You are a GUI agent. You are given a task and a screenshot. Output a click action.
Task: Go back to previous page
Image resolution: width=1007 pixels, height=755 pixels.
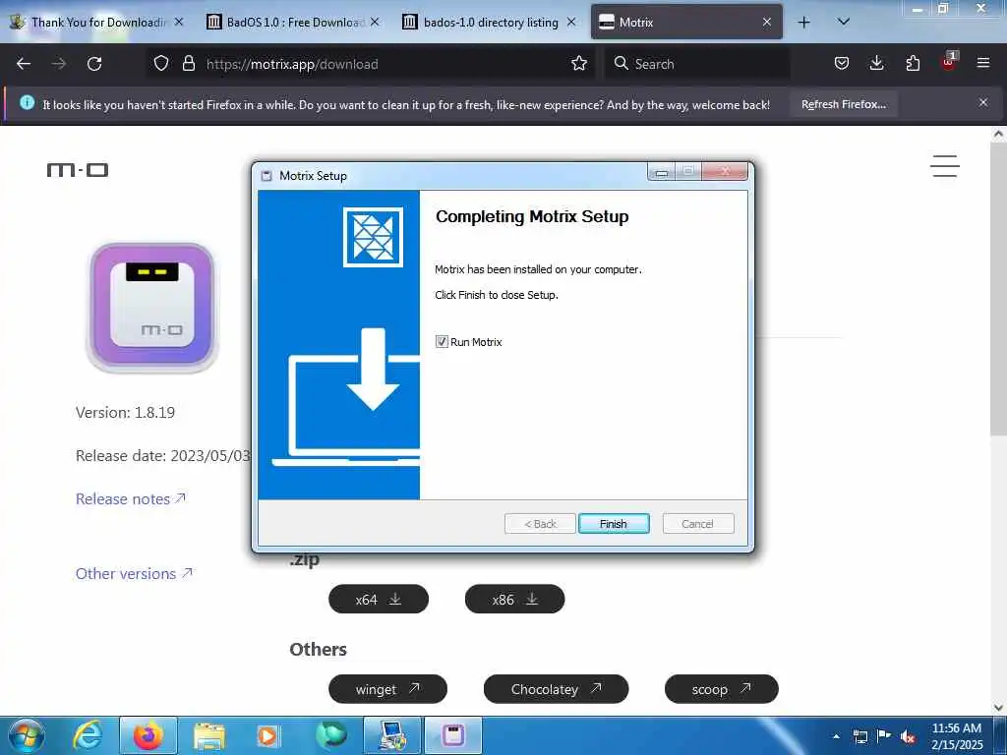coord(24,64)
